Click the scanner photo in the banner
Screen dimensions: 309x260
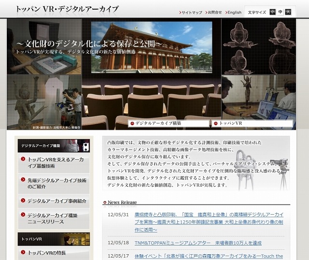[44, 47]
